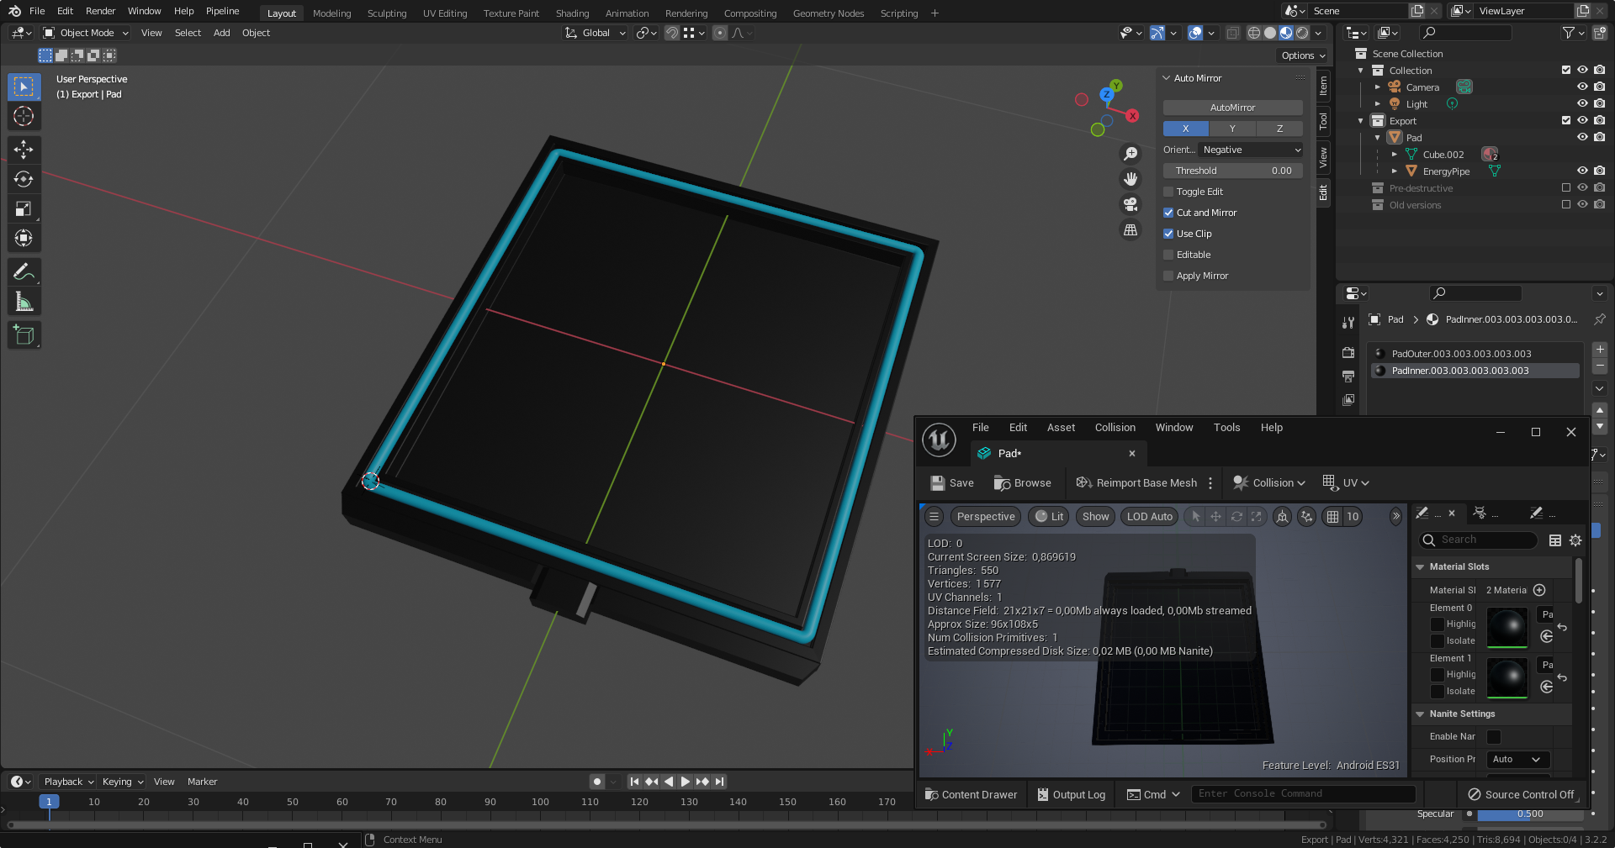Toggle the viewport camera view icon
The width and height of the screenshot is (1615, 848).
tap(1130, 204)
